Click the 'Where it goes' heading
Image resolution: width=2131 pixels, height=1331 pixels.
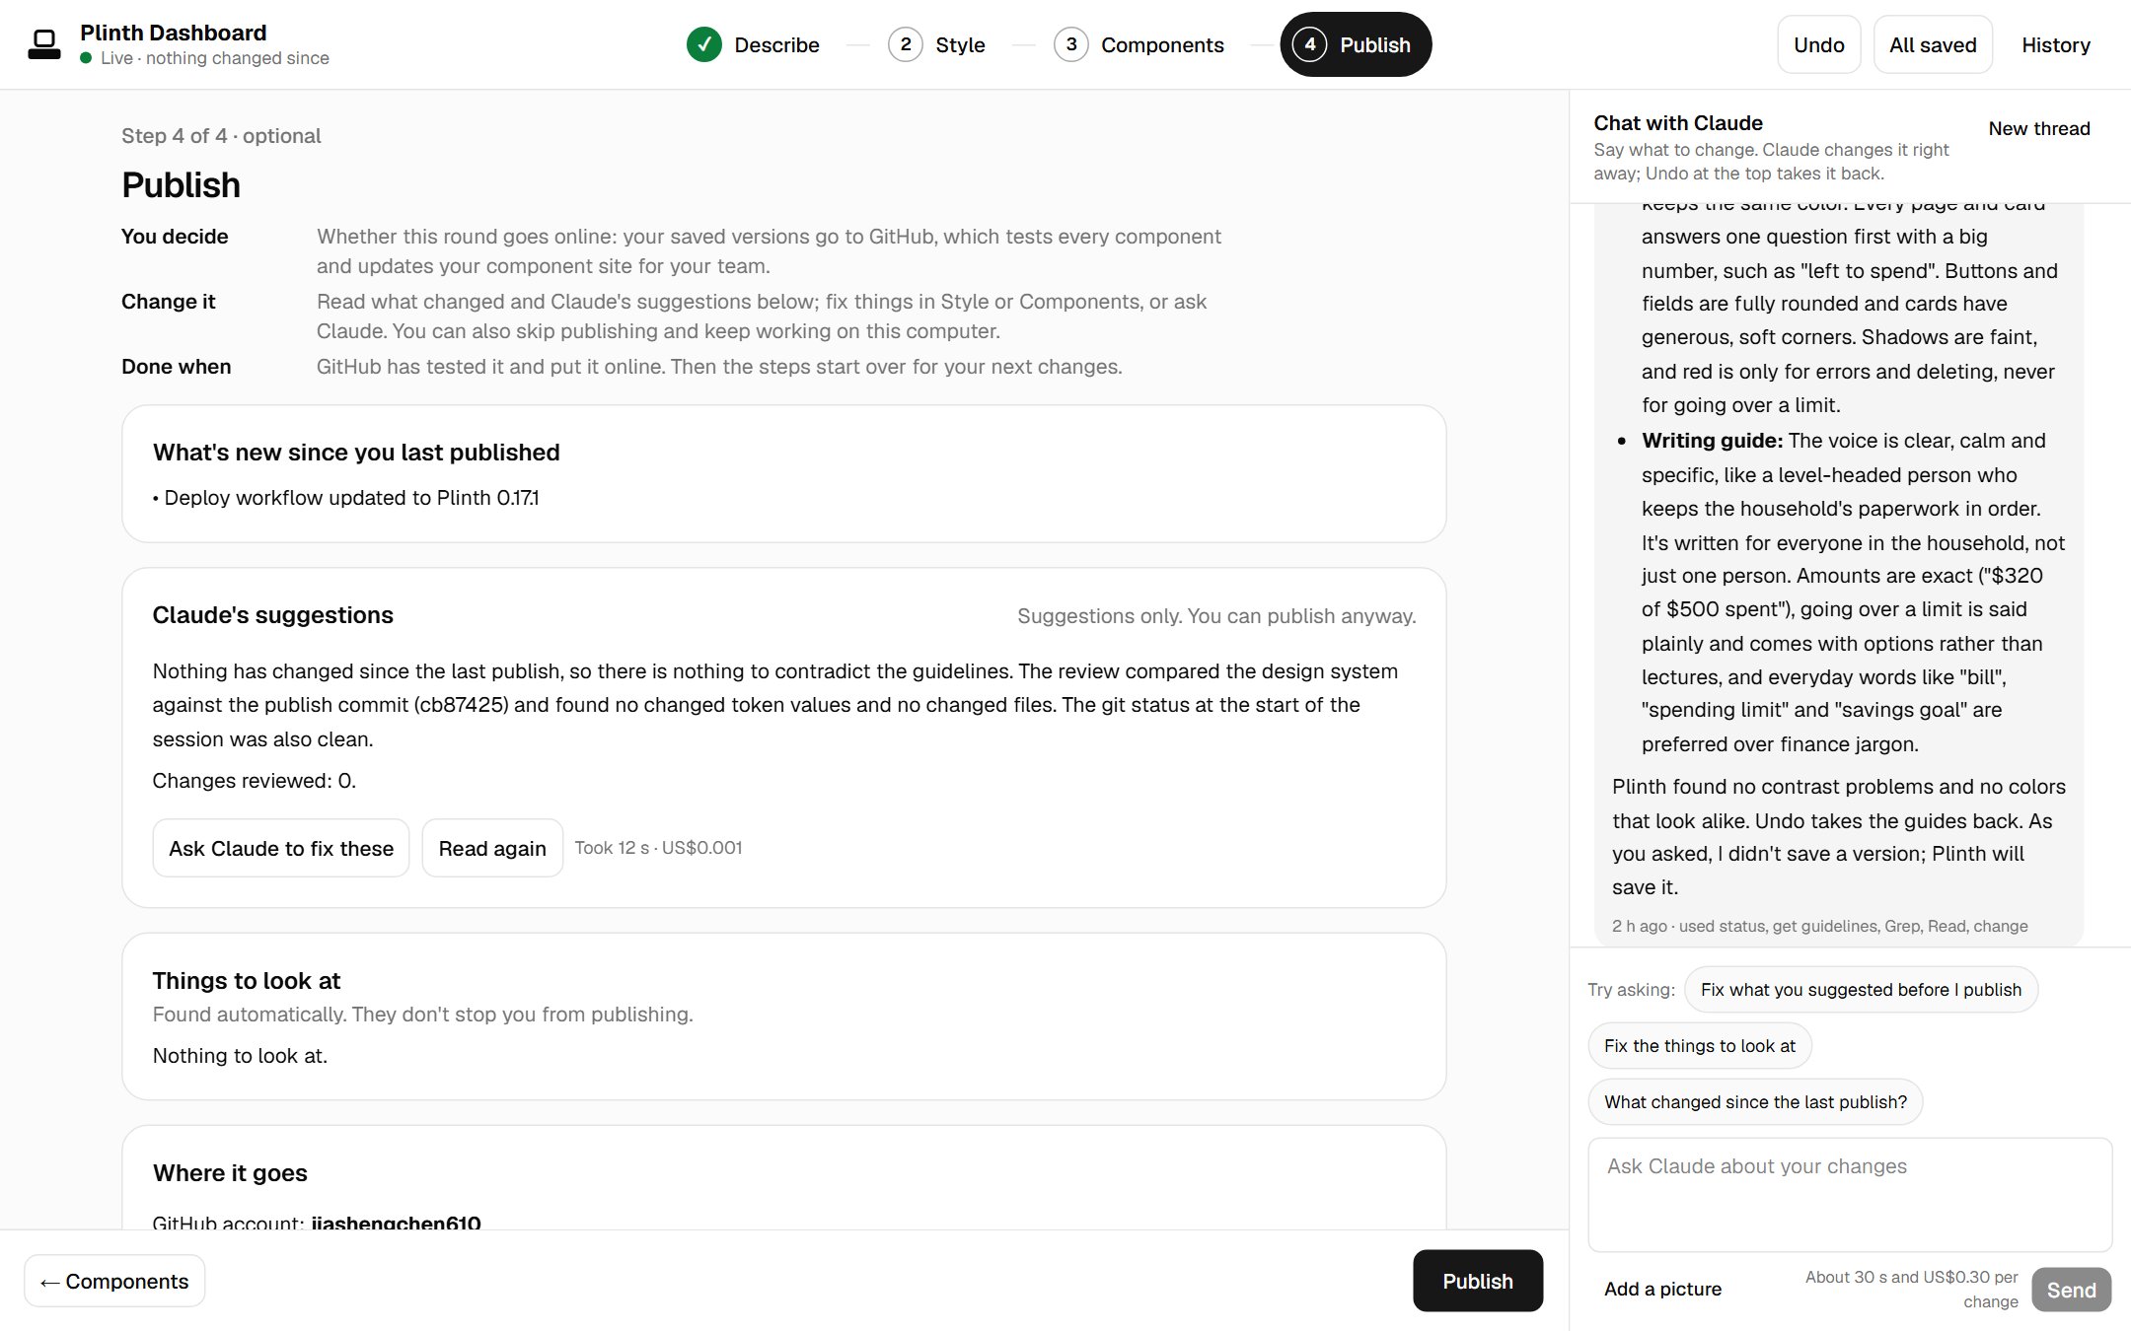coord(230,1173)
